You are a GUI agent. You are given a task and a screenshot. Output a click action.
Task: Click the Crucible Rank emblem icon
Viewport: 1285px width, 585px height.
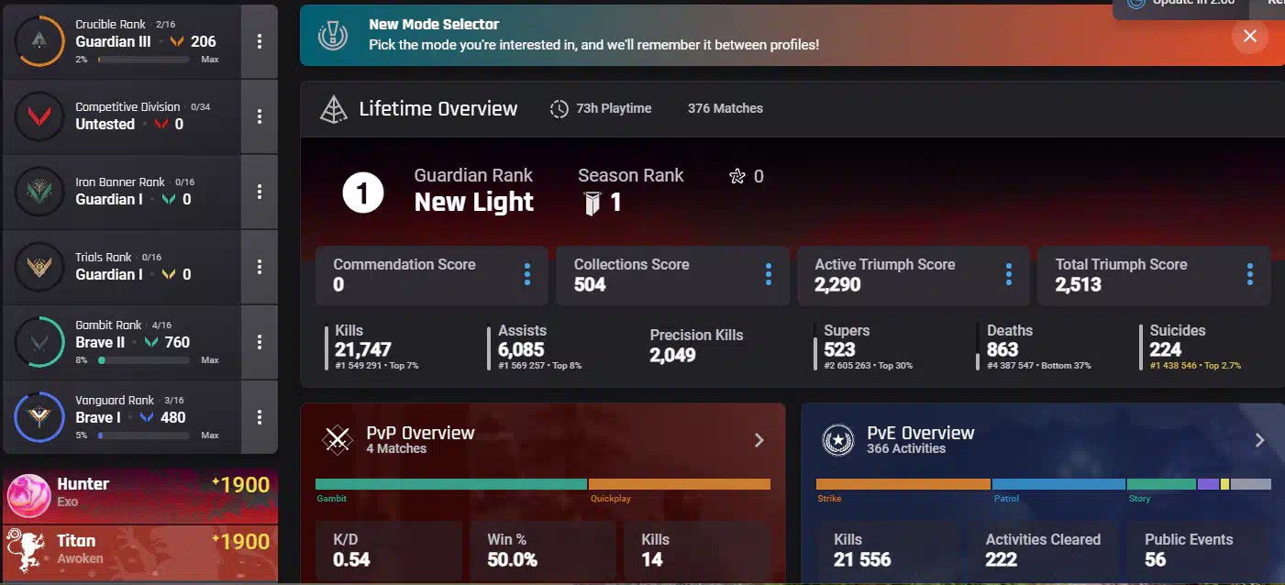pos(39,41)
